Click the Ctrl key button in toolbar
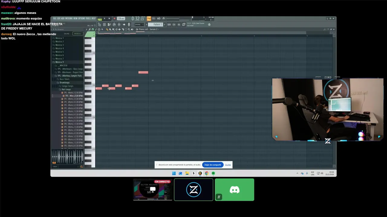Viewport: 387px width, 217px height. tap(174, 24)
